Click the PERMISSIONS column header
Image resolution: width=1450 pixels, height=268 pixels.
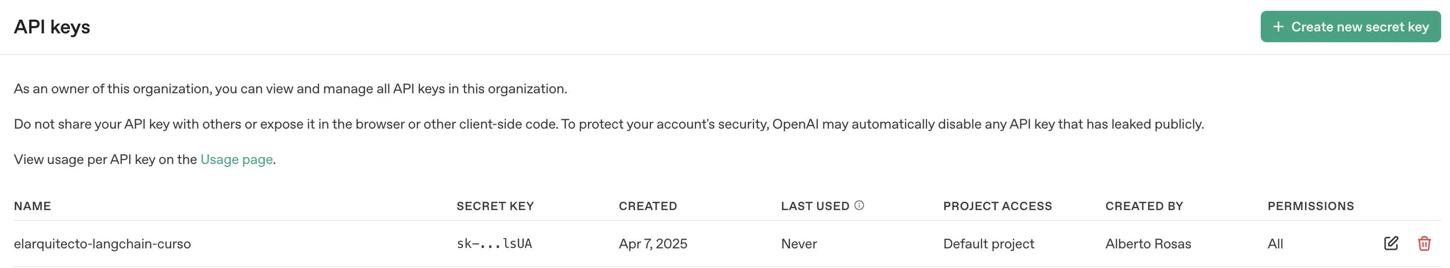(x=1310, y=206)
